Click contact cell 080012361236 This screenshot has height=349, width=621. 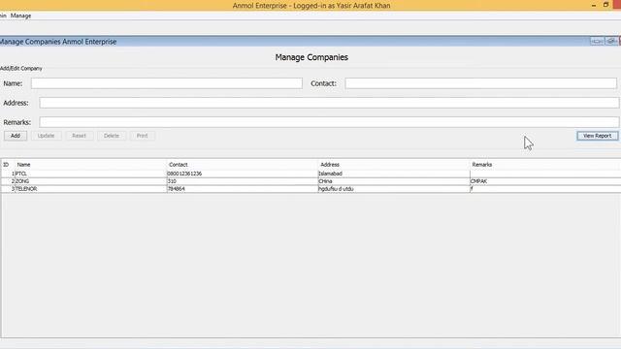click(243, 174)
